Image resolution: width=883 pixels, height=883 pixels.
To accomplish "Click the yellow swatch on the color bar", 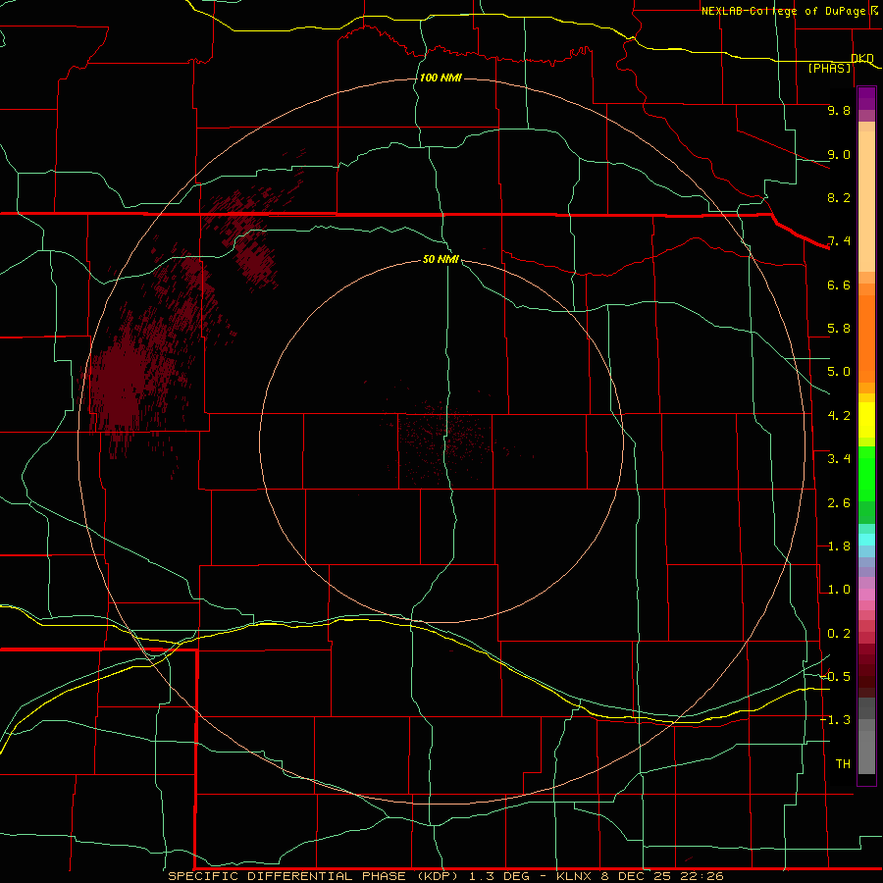I will coord(866,420).
